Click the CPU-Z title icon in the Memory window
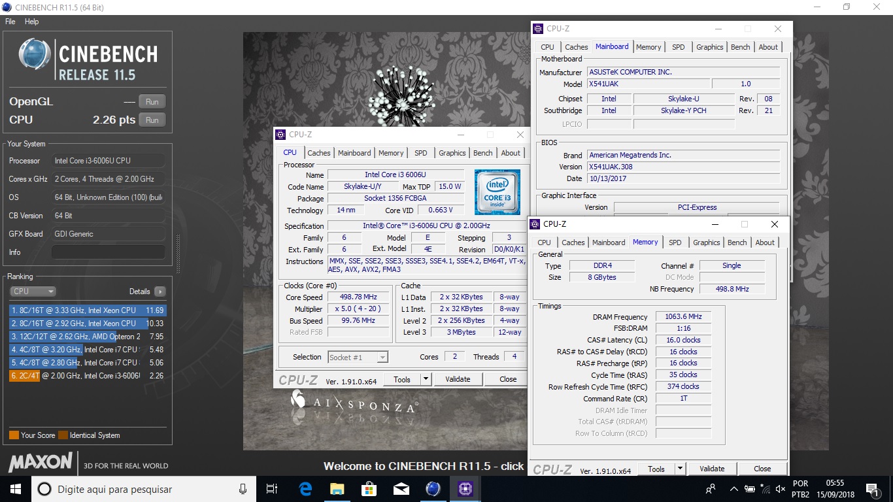The height and width of the screenshot is (502, 893). [x=535, y=224]
